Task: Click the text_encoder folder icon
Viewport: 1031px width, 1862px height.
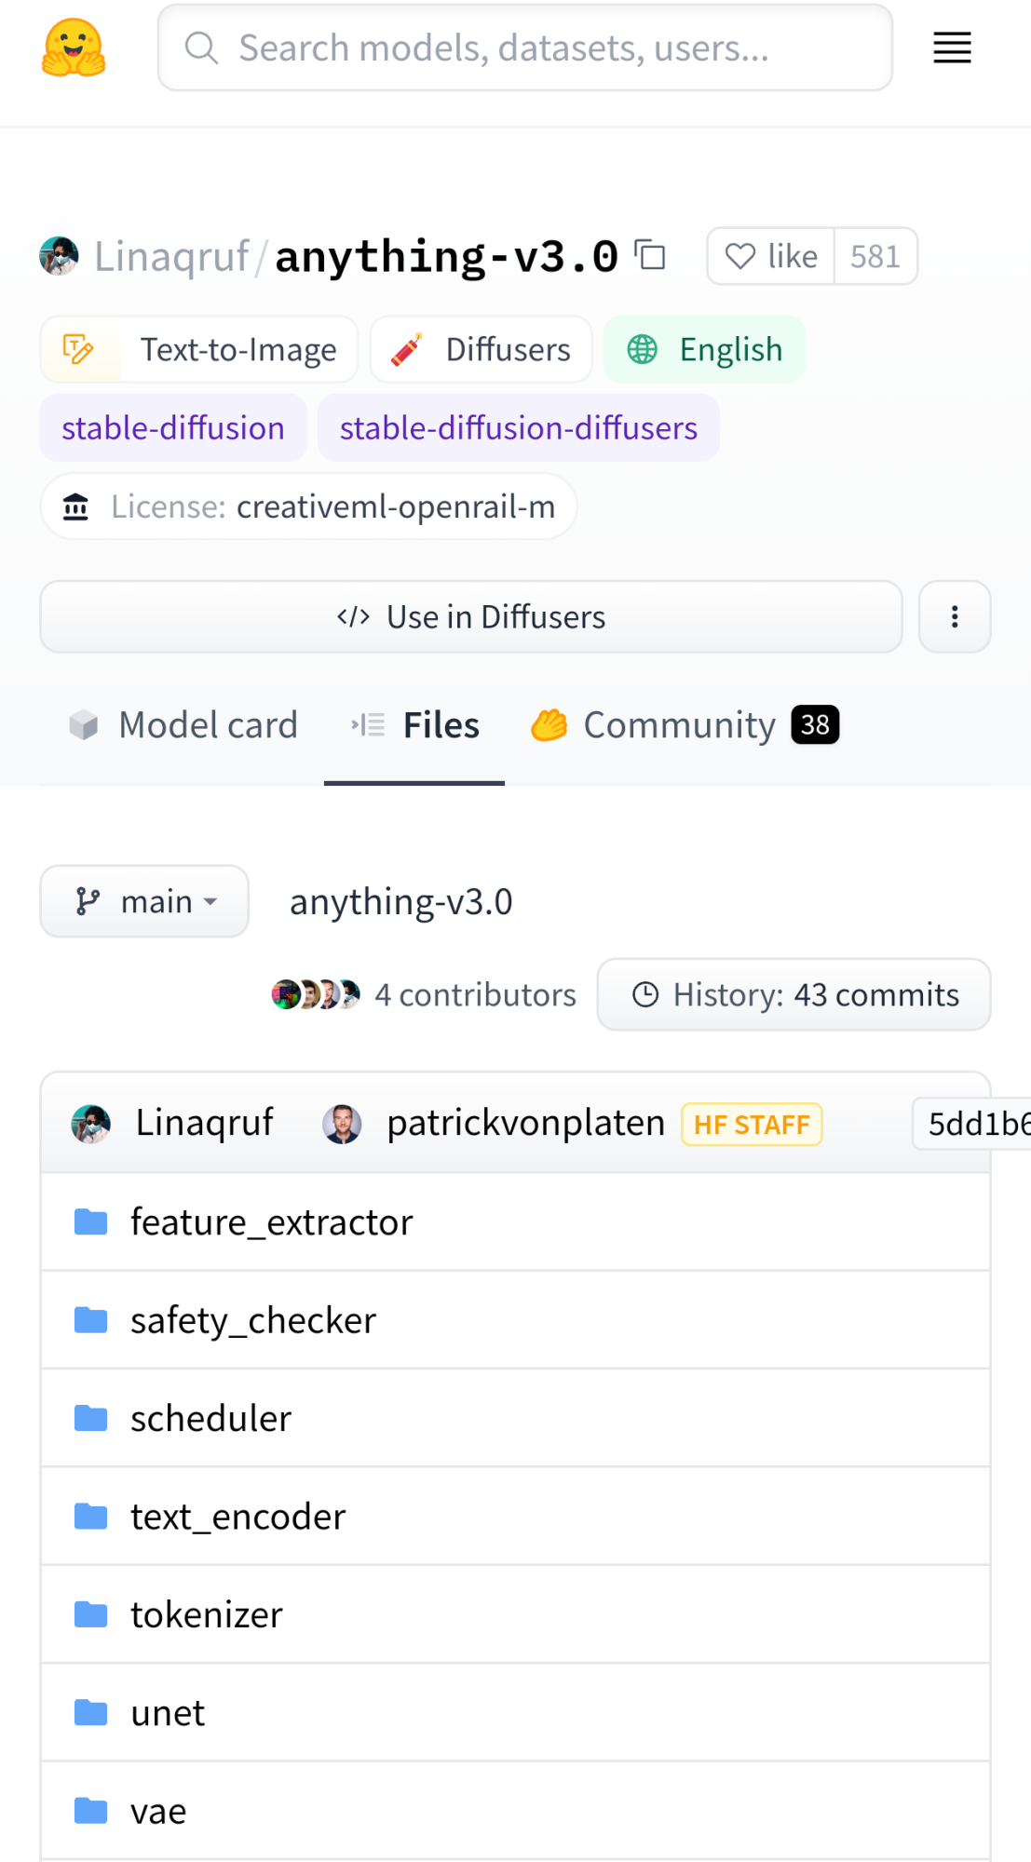Action: (x=91, y=1517)
